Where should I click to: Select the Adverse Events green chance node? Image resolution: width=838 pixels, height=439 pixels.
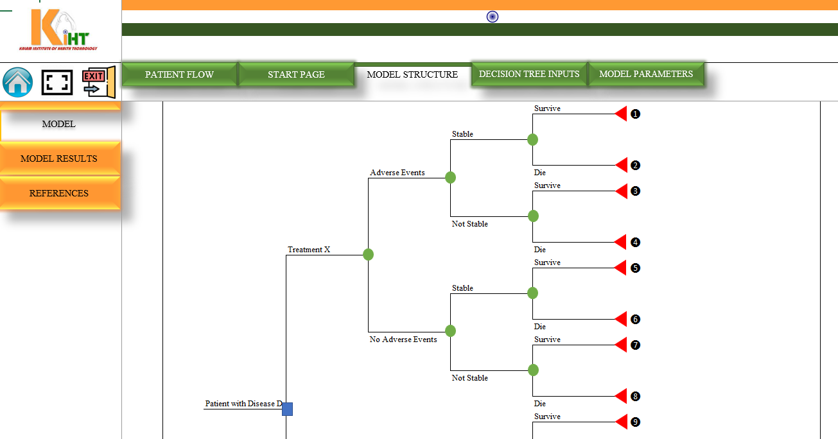(x=450, y=178)
